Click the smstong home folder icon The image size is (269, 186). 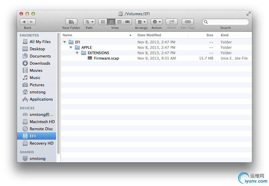(25, 92)
